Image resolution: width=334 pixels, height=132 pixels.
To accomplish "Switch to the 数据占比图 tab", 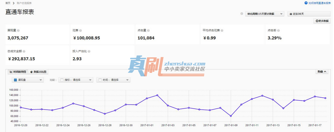I will point(38,72).
